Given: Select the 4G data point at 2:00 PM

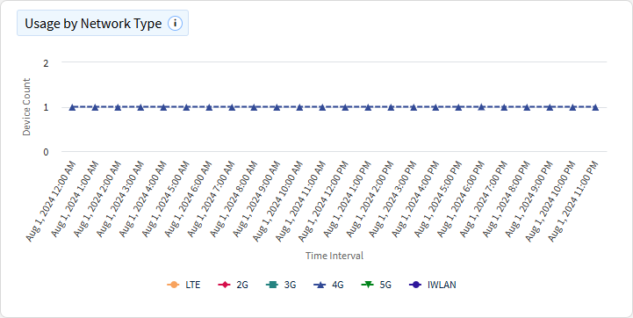Looking at the screenshot, I should pyautogui.click(x=391, y=107).
